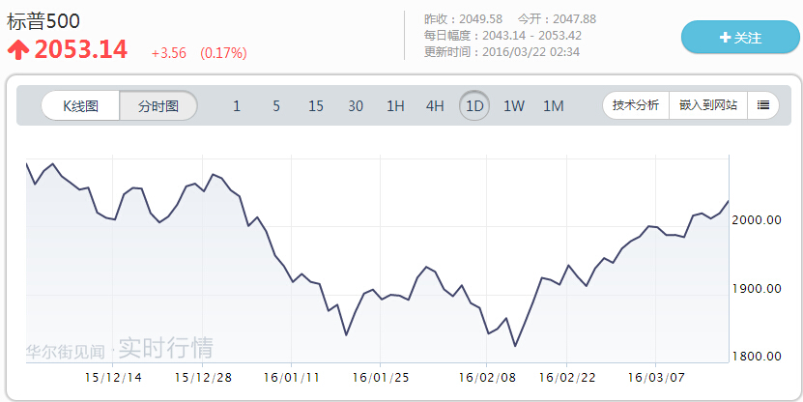Select the 1H interval
The height and width of the screenshot is (402, 803).
[x=395, y=106]
